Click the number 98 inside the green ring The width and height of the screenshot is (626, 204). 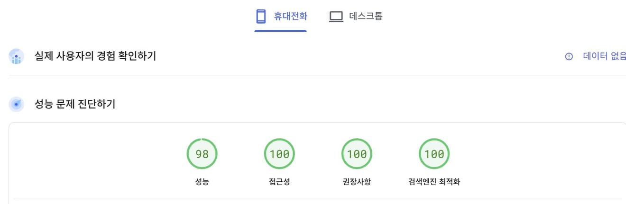click(x=202, y=154)
